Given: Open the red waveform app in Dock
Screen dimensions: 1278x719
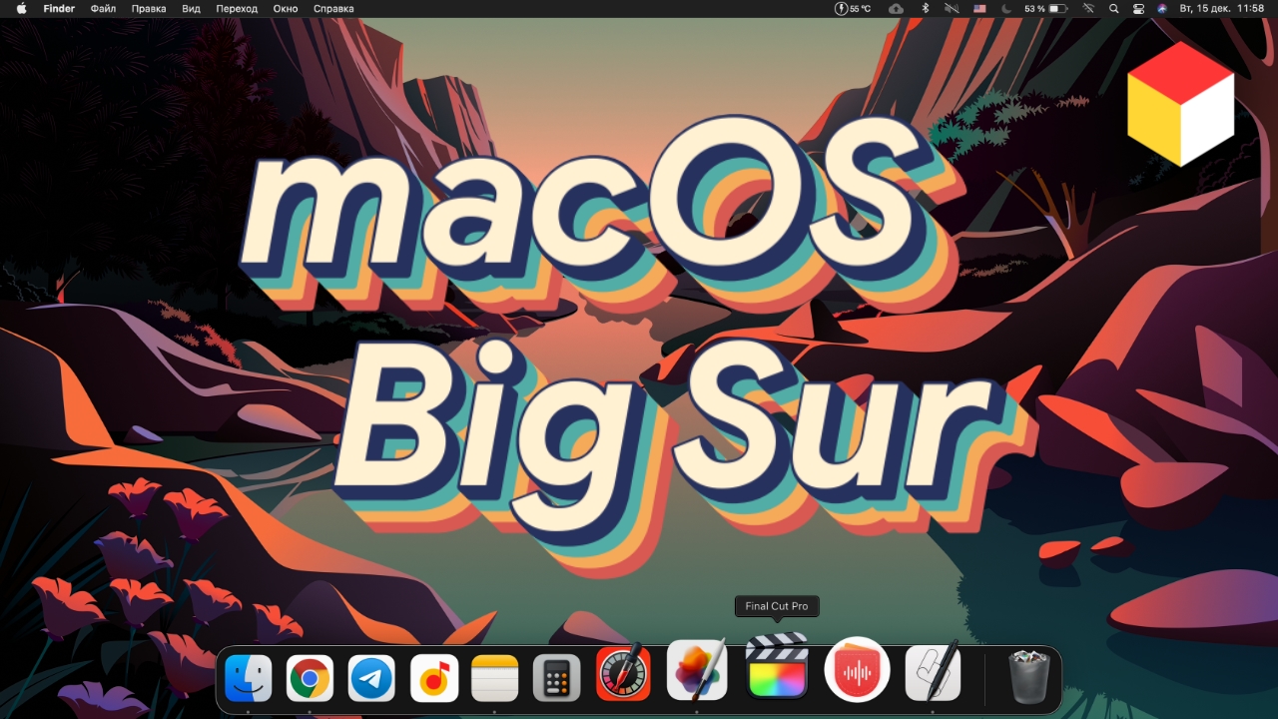Looking at the screenshot, I should pyautogui.click(x=858, y=669).
